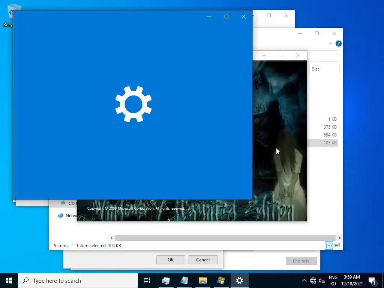Click '1 item selected 104 KB' status text
Image resolution: width=384 pixels, height=288 pixels.
click(x=99, y=246)
